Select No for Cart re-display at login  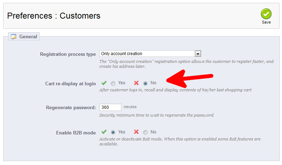pyautogui.click(x=145, y=84)
